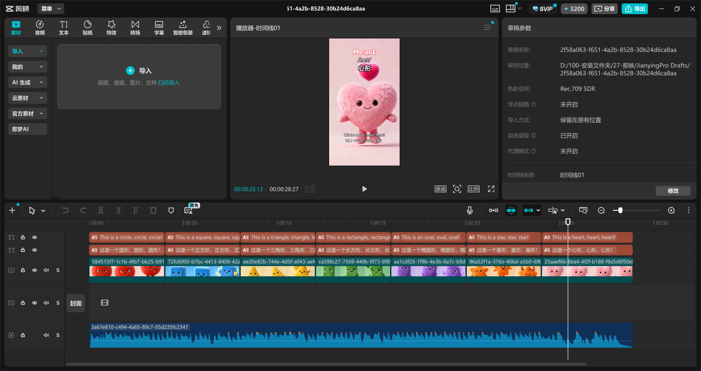Expand more tabs with the double chevron
701x371 pixels.
point(219,28)
